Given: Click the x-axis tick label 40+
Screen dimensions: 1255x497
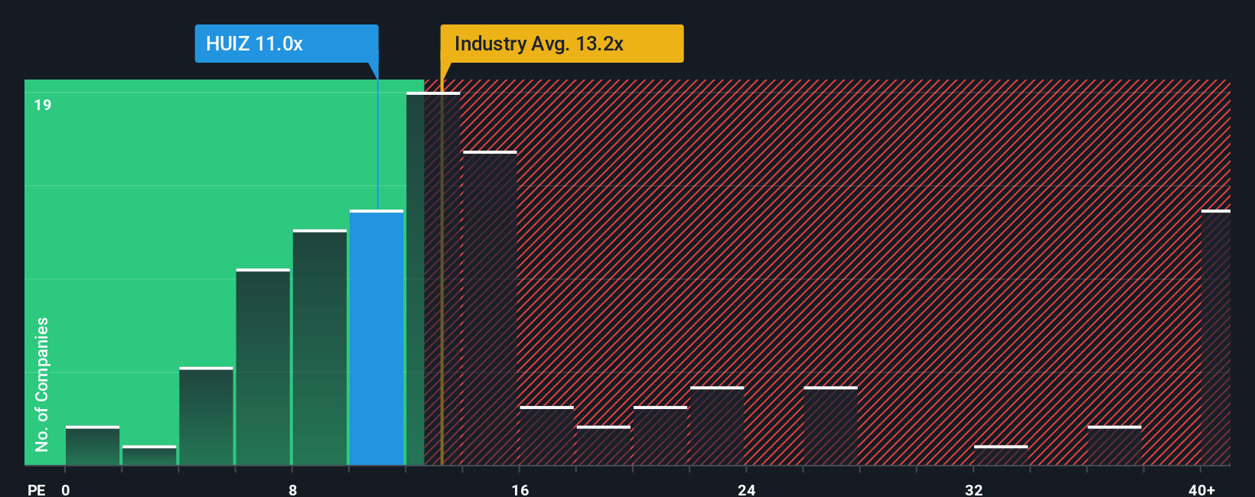Looking at the screenshot, I should (1201, 489).
